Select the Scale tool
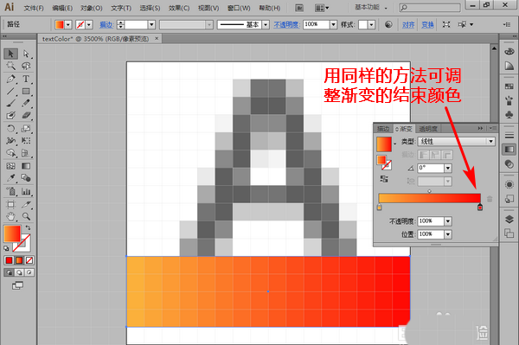The height and width of the screenshot is (345, 519). (x=26, y=128)
